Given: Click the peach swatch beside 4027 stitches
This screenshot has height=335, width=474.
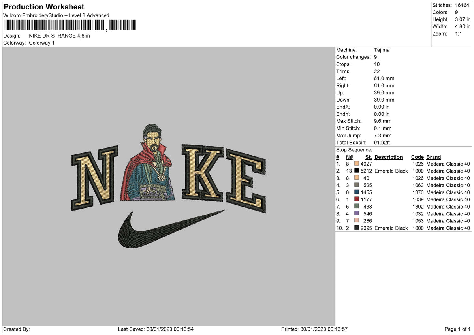Looking at the screenshot, I should pos(357,164).
